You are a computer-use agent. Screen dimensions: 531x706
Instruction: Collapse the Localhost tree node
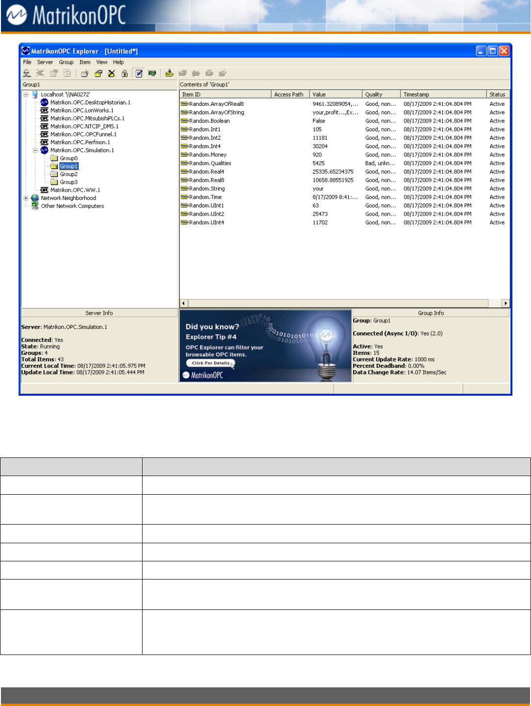click(x=26, y=95)
